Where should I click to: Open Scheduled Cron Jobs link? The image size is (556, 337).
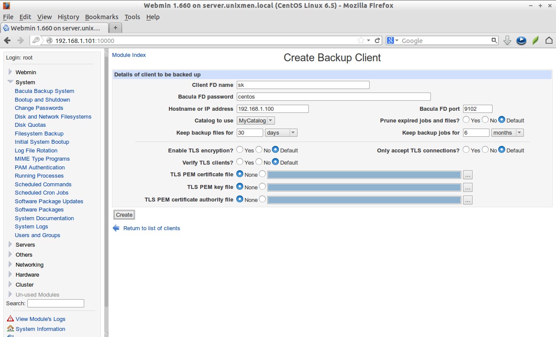42,193
